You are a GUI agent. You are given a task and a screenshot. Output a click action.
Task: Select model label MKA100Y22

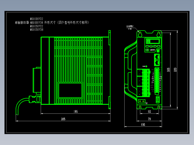[37, 19]
